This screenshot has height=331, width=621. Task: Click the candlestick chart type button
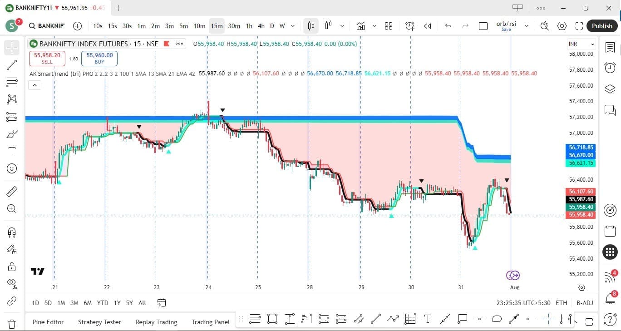click(x=311, y=26)
